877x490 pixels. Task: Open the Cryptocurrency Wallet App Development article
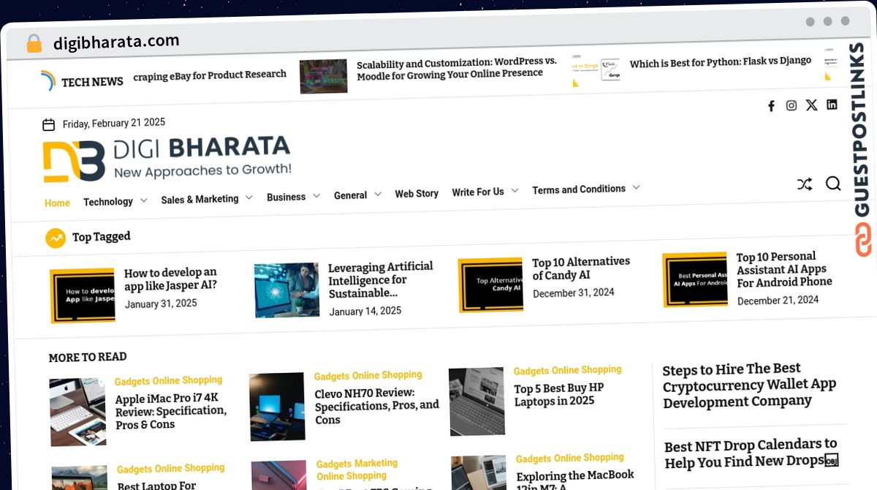click(749, 385)
